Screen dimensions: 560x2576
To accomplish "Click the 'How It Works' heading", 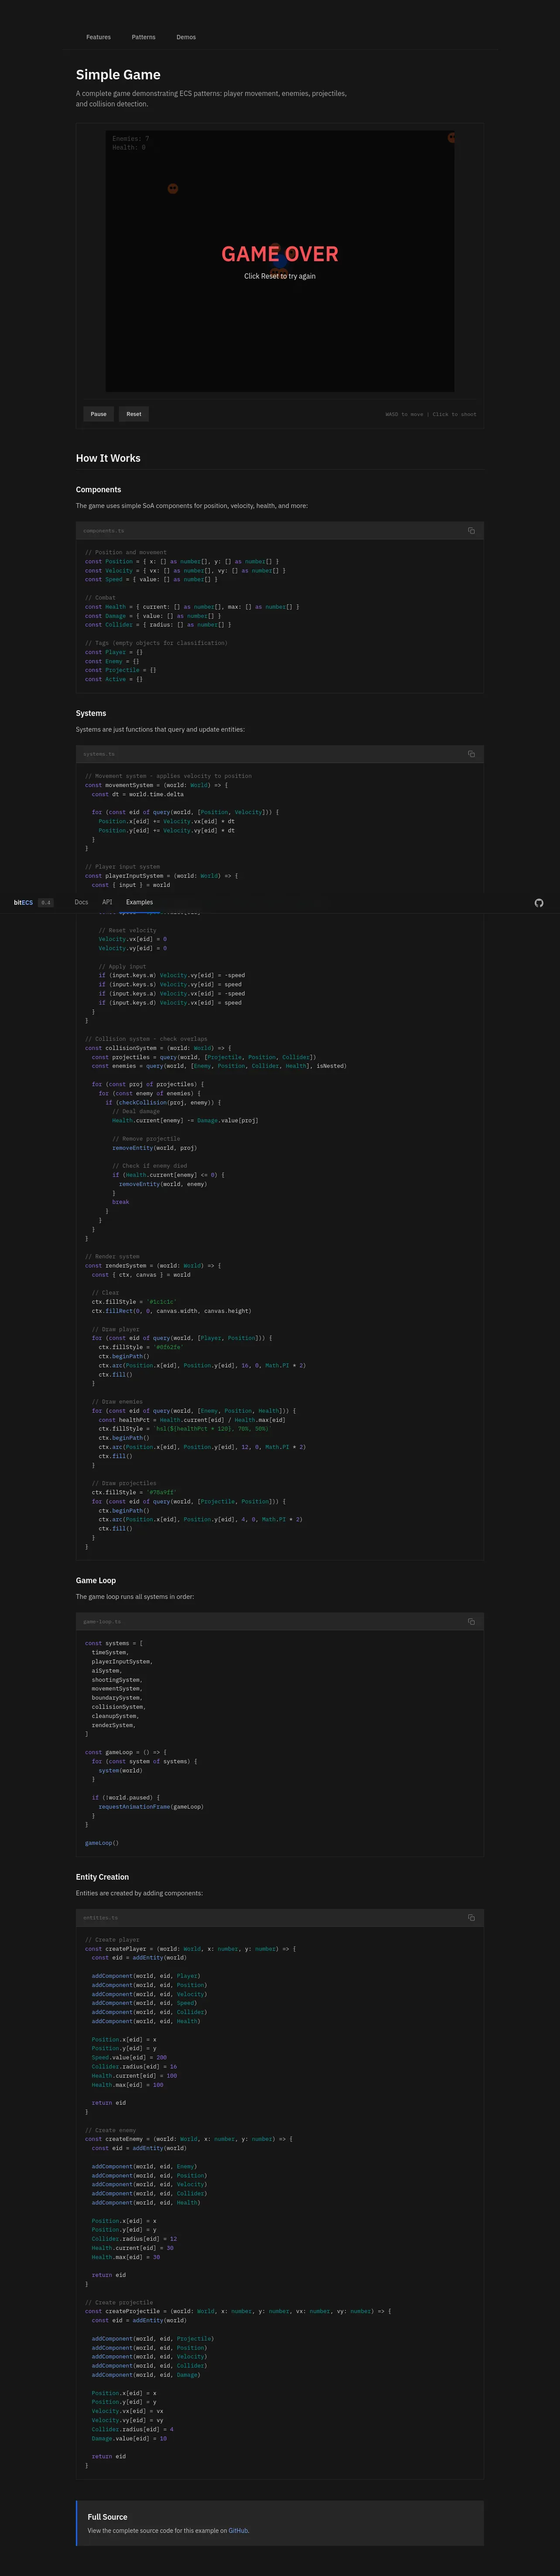I will pyautogui.click(x=108, y=458).
